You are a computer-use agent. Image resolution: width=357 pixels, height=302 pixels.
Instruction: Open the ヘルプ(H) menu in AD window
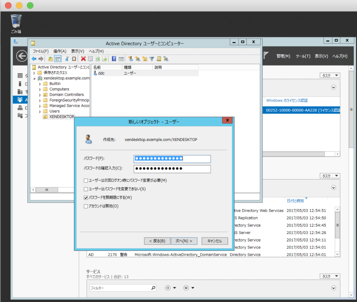tap(96, 51)
